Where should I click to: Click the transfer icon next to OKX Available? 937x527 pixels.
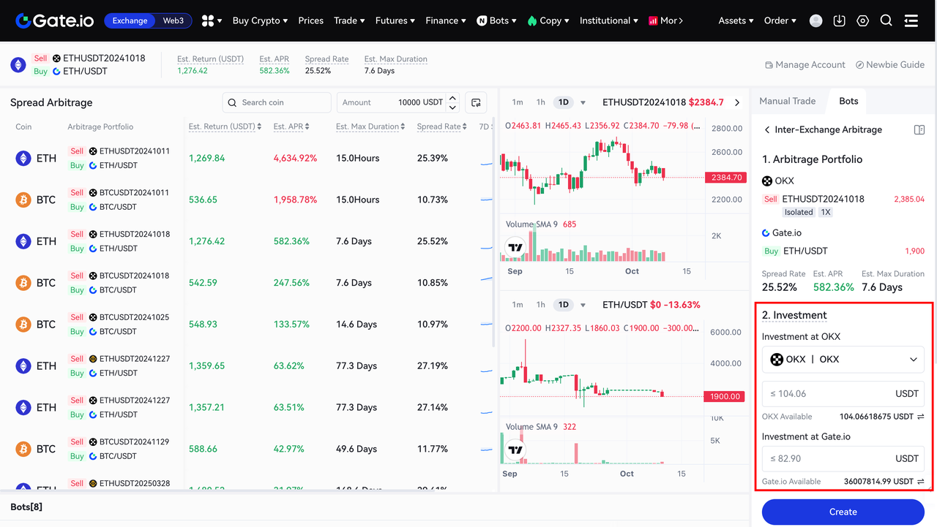coord(920,417)
